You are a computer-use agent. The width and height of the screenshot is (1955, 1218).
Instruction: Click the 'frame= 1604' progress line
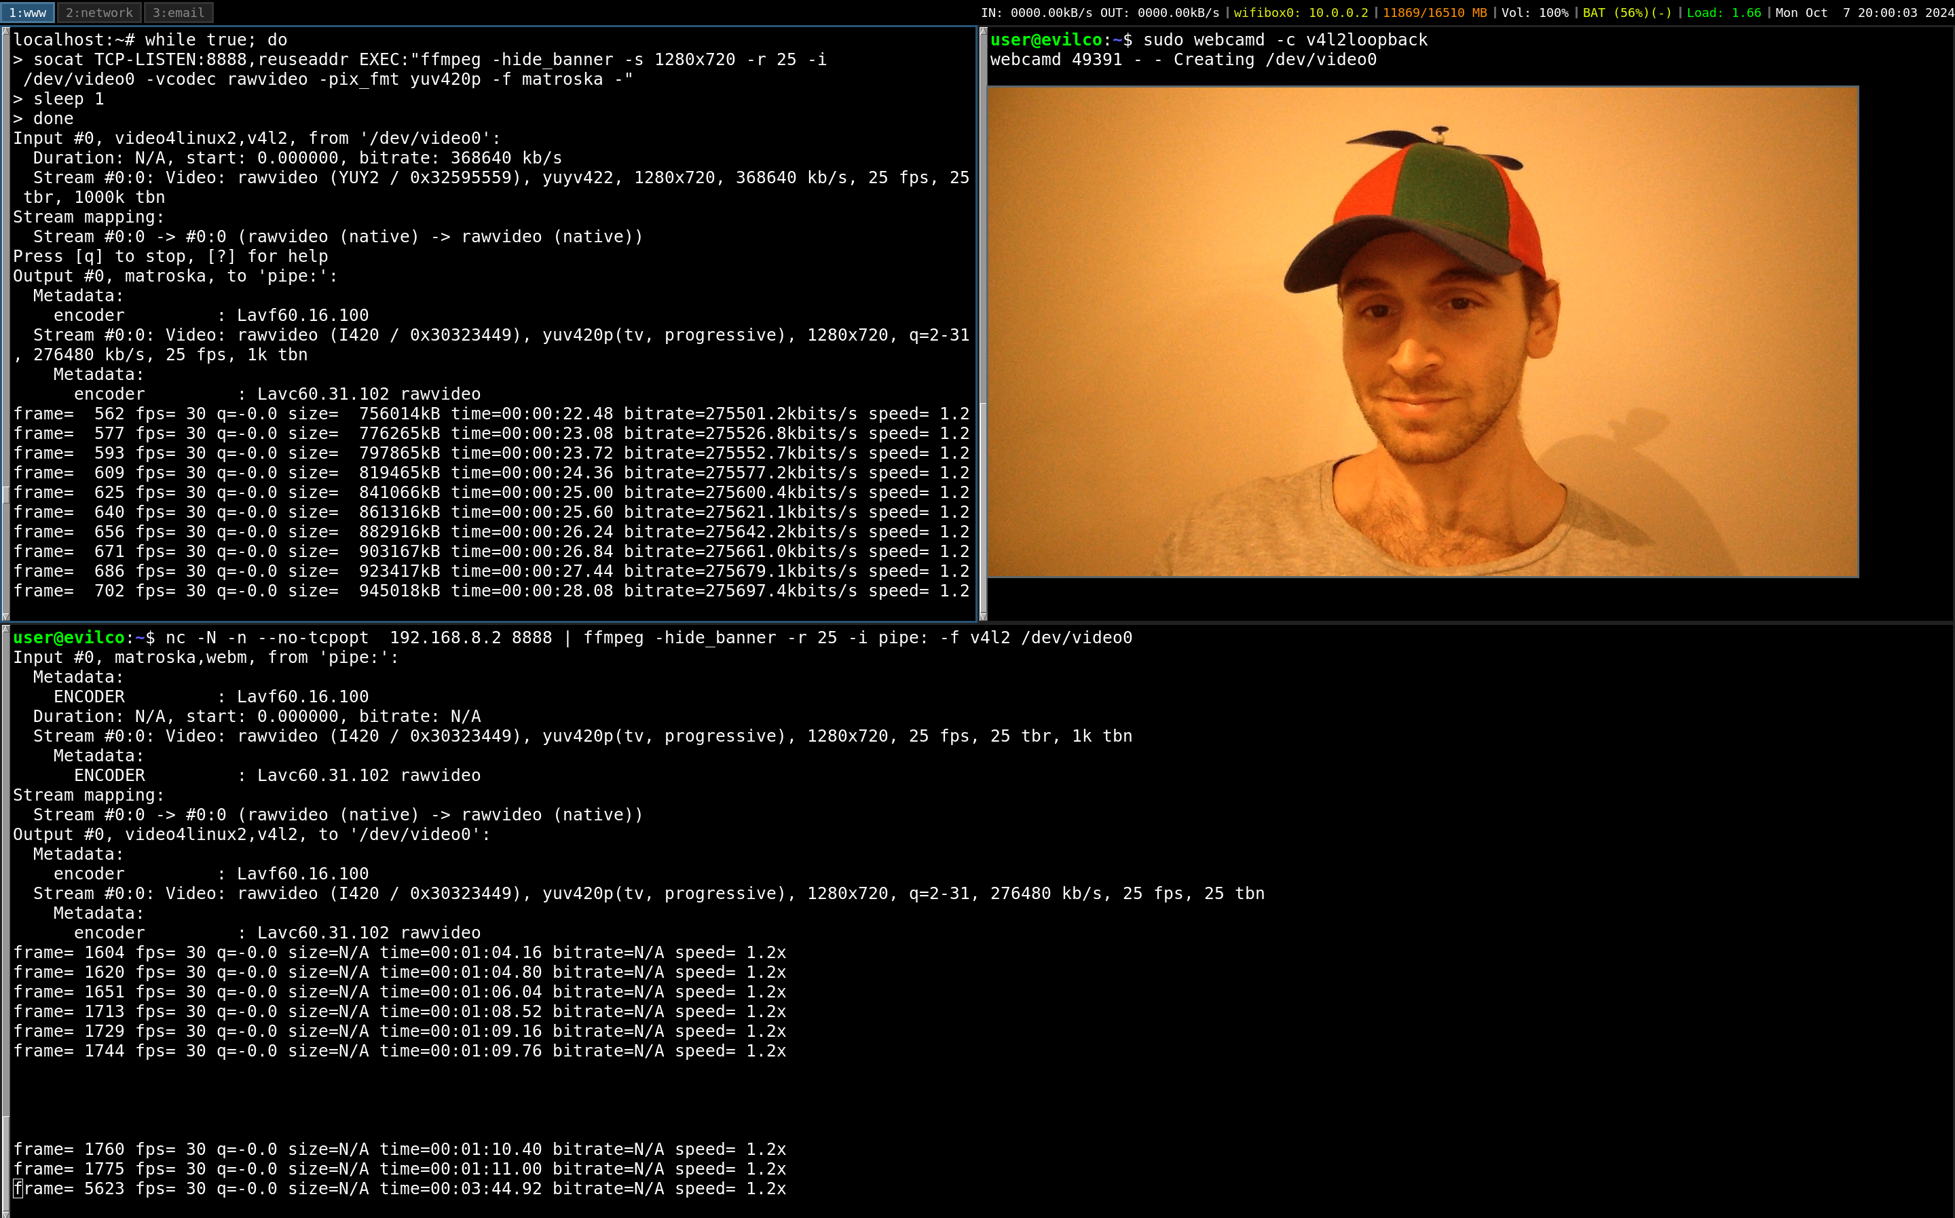click(399, 953)
